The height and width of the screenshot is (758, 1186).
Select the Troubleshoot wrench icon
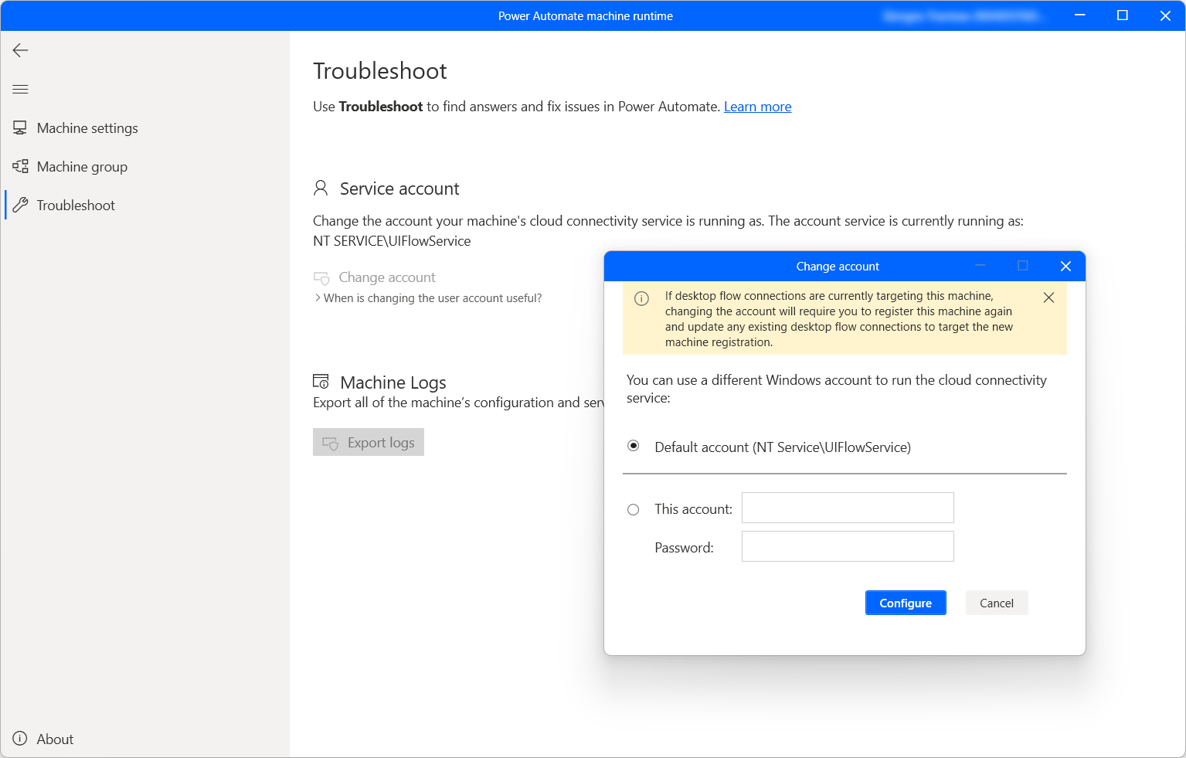pos(19,205)
